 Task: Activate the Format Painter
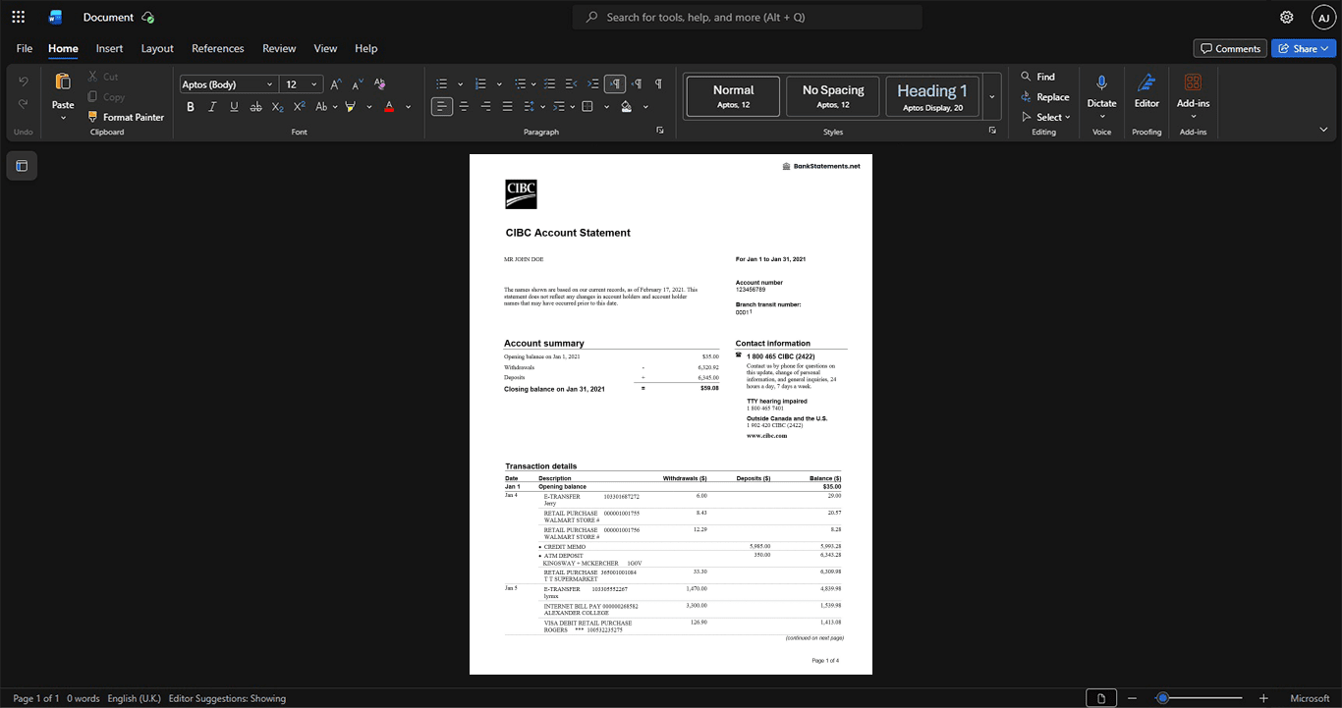[126, 117]
